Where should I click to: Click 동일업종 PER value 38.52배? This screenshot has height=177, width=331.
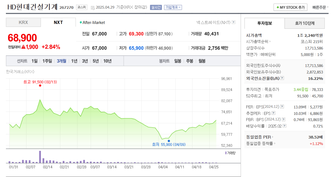[x=316, y=137]
